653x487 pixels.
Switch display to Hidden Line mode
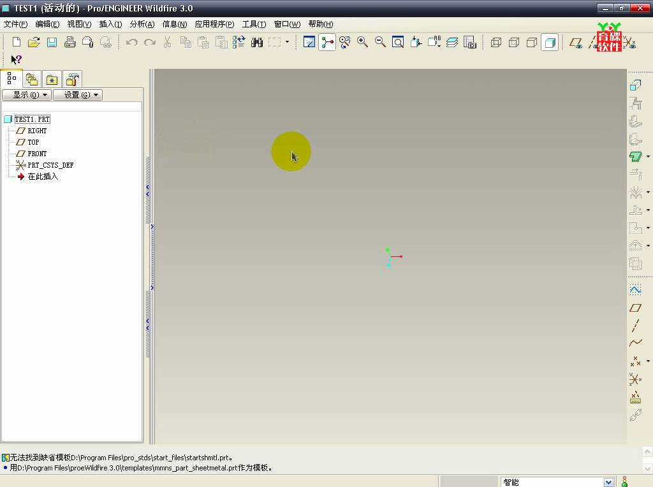tap(514, 42)
